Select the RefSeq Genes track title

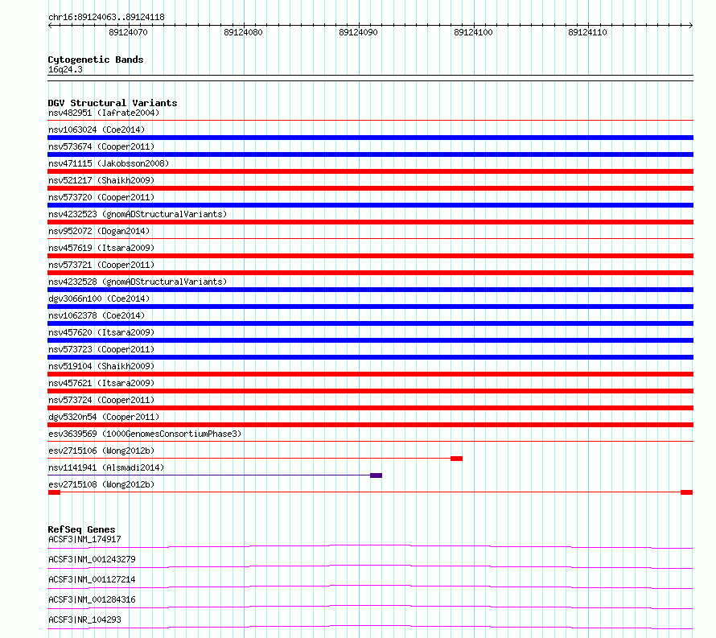coord(82,529)
